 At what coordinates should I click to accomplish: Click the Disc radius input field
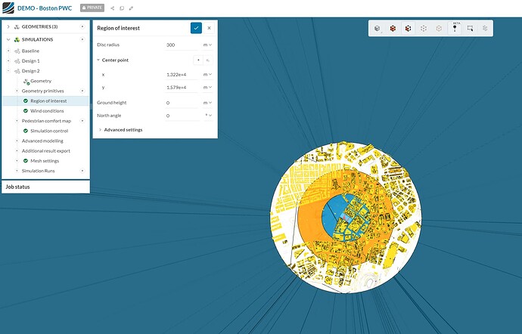[x=183, y=45]
